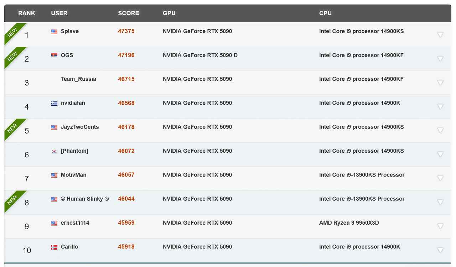Viewport: 456px width, 267px height.
Task: Expand details for Carillo's row
Action: point(440,250)
